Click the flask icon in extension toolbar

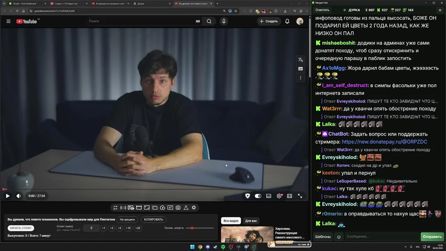[186, 208]
